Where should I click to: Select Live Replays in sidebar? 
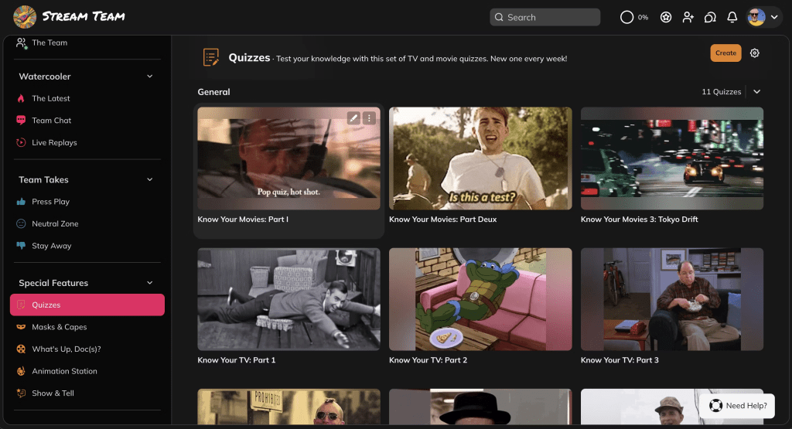(x=54, y=143)
